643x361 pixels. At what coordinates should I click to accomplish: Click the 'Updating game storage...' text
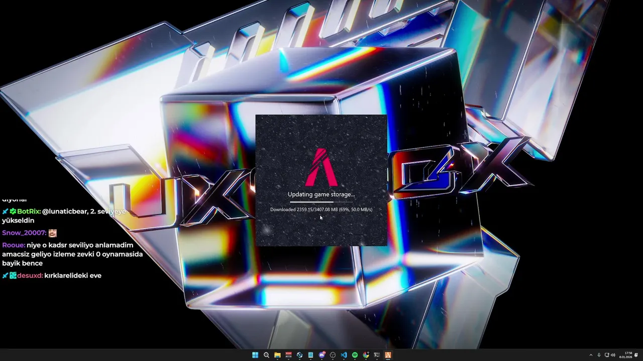pos(321,194)
